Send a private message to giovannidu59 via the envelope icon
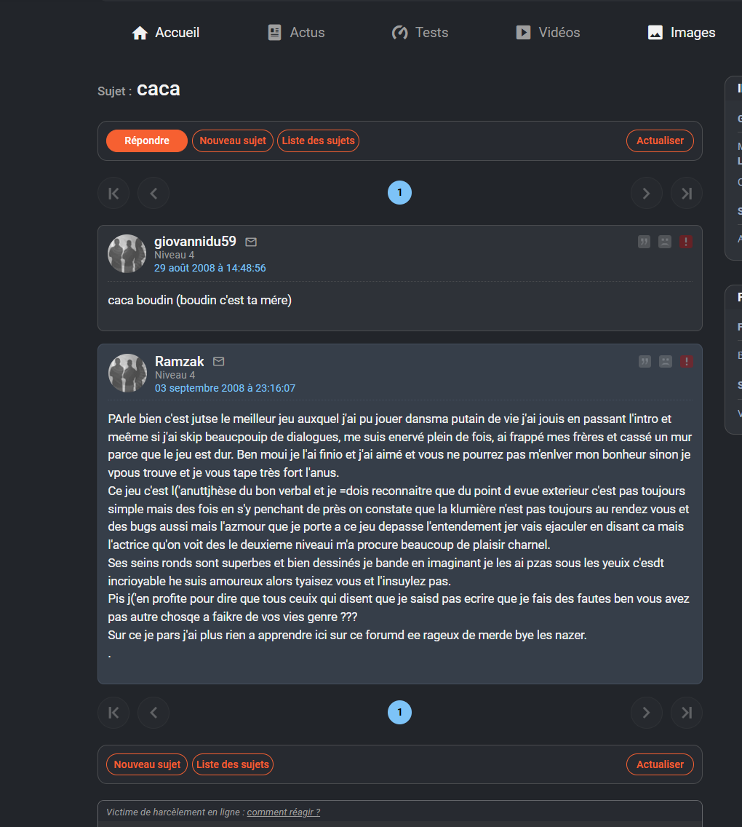This screenshot has height=827, width=742. [x=251, y=242]
